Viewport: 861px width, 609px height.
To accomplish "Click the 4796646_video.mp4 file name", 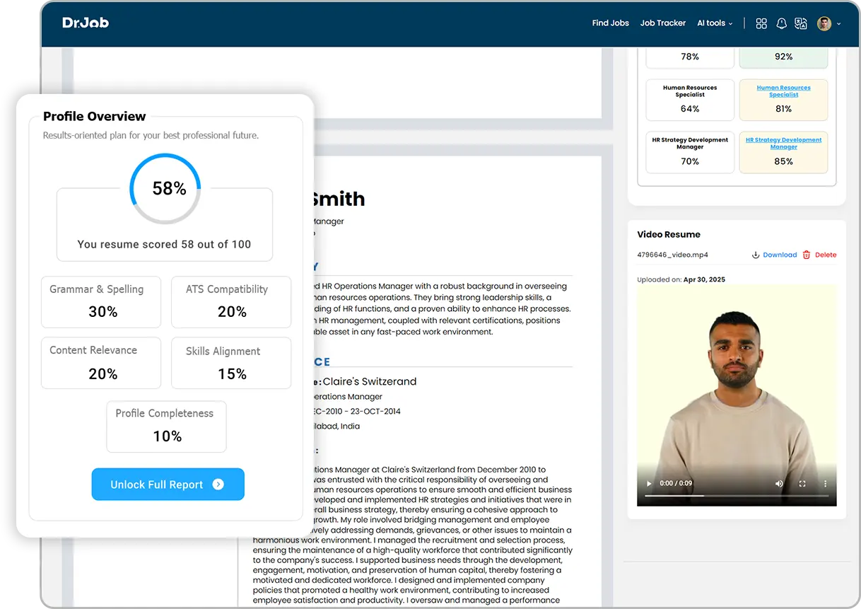I will pos(672,255).
